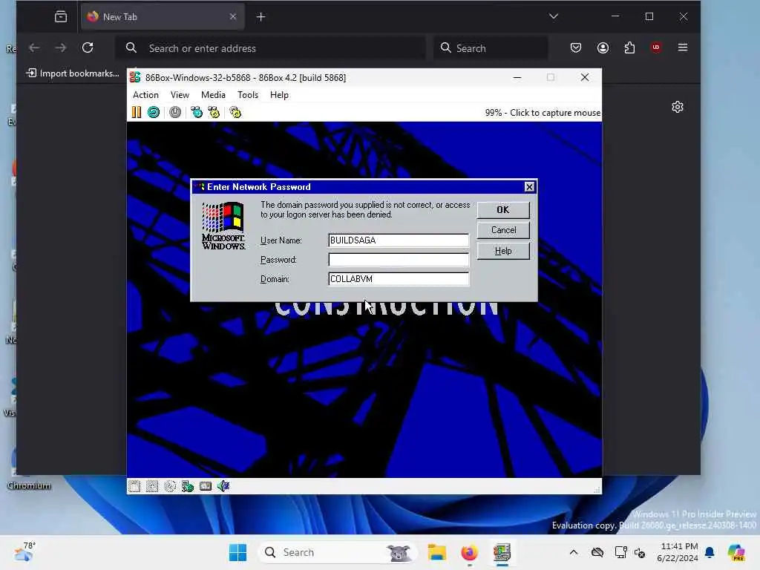Open 86Box taskbar icon
The image size is (760, 570).
[502, 552]
